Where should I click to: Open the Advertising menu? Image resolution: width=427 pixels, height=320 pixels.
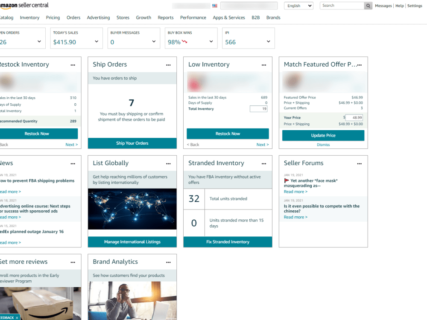98,17
